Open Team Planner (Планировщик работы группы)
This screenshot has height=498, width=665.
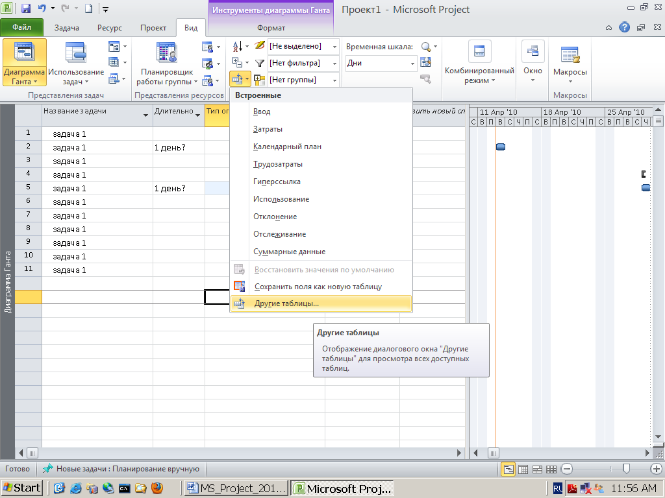click(167, 62)
